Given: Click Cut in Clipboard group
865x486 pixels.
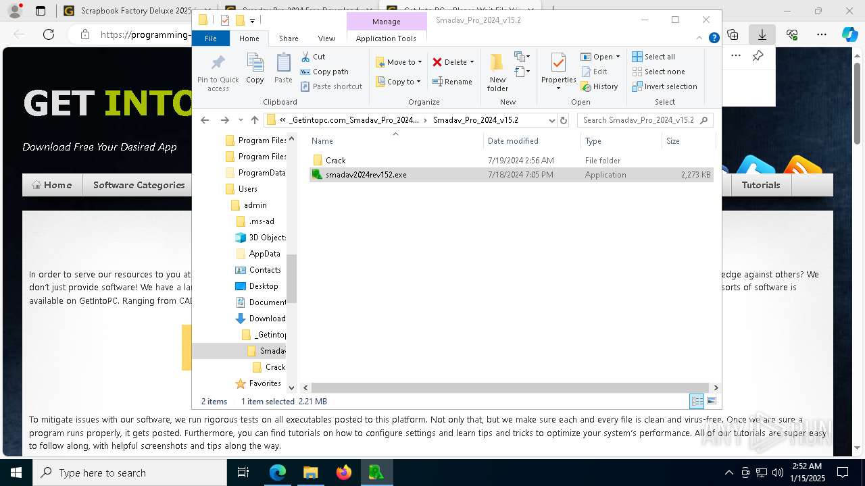Looking at the screenshot, I should tap(313, 57).
